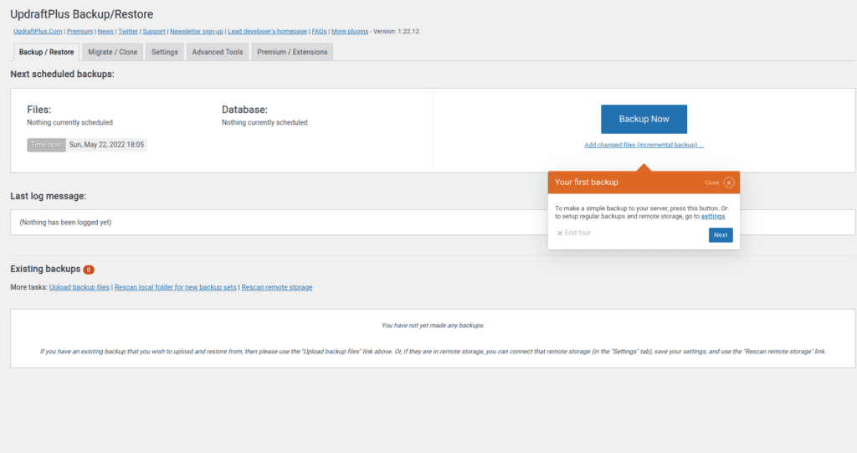
Task: Open the Premium / Extensions tab
Action: click(293, 52)
